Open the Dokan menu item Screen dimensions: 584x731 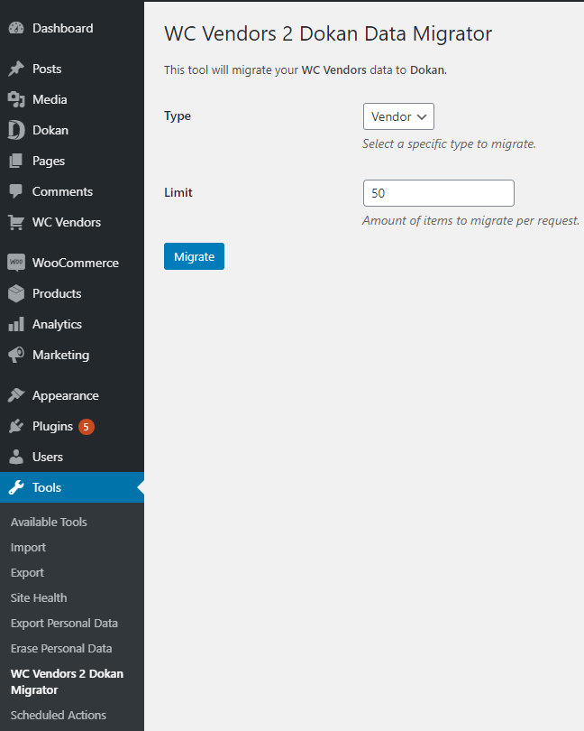coord(50,130)
